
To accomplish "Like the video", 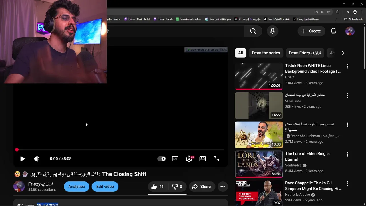I will (158, 187).
